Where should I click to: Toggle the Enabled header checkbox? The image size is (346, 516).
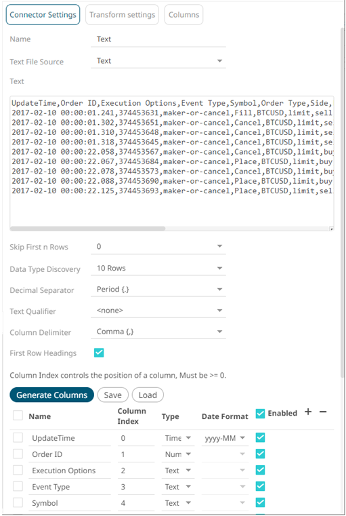(260, 414)
